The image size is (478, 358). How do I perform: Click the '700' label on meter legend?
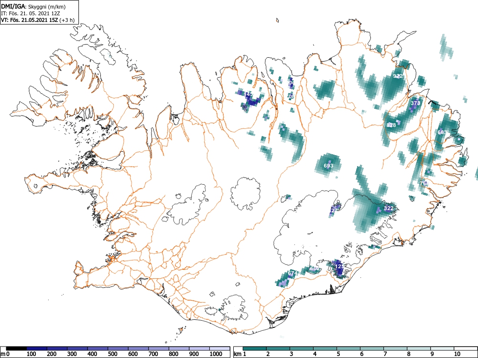153,354
